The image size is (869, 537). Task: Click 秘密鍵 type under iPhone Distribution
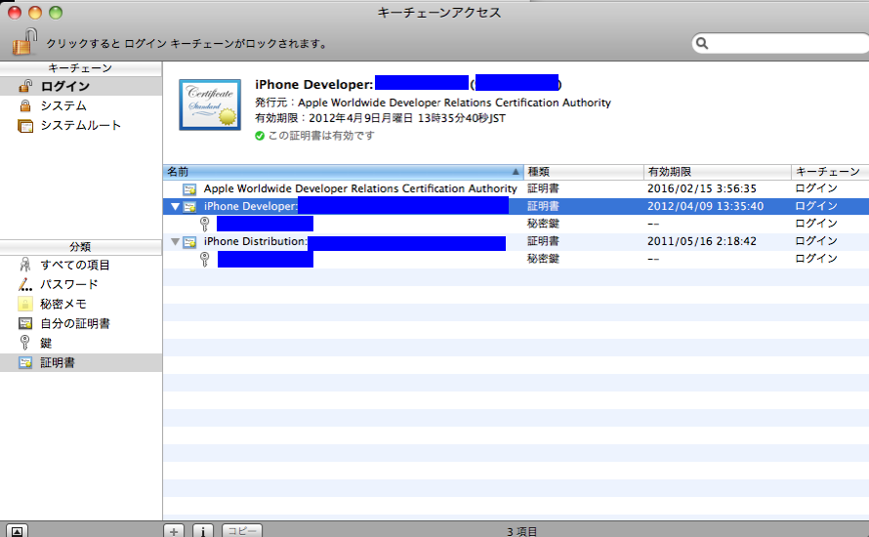(x=543, y=258)
